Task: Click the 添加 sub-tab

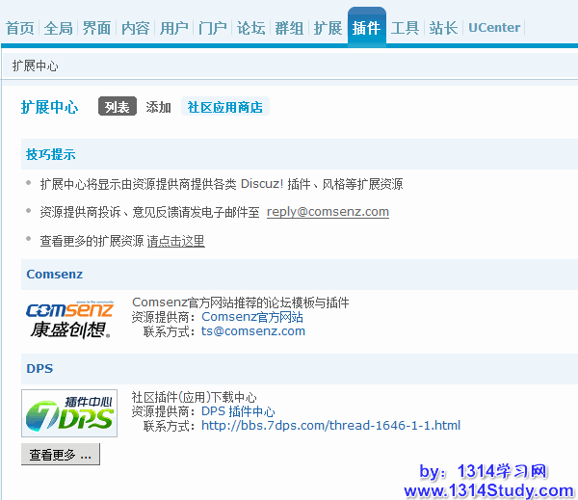Action: point(158,107)
